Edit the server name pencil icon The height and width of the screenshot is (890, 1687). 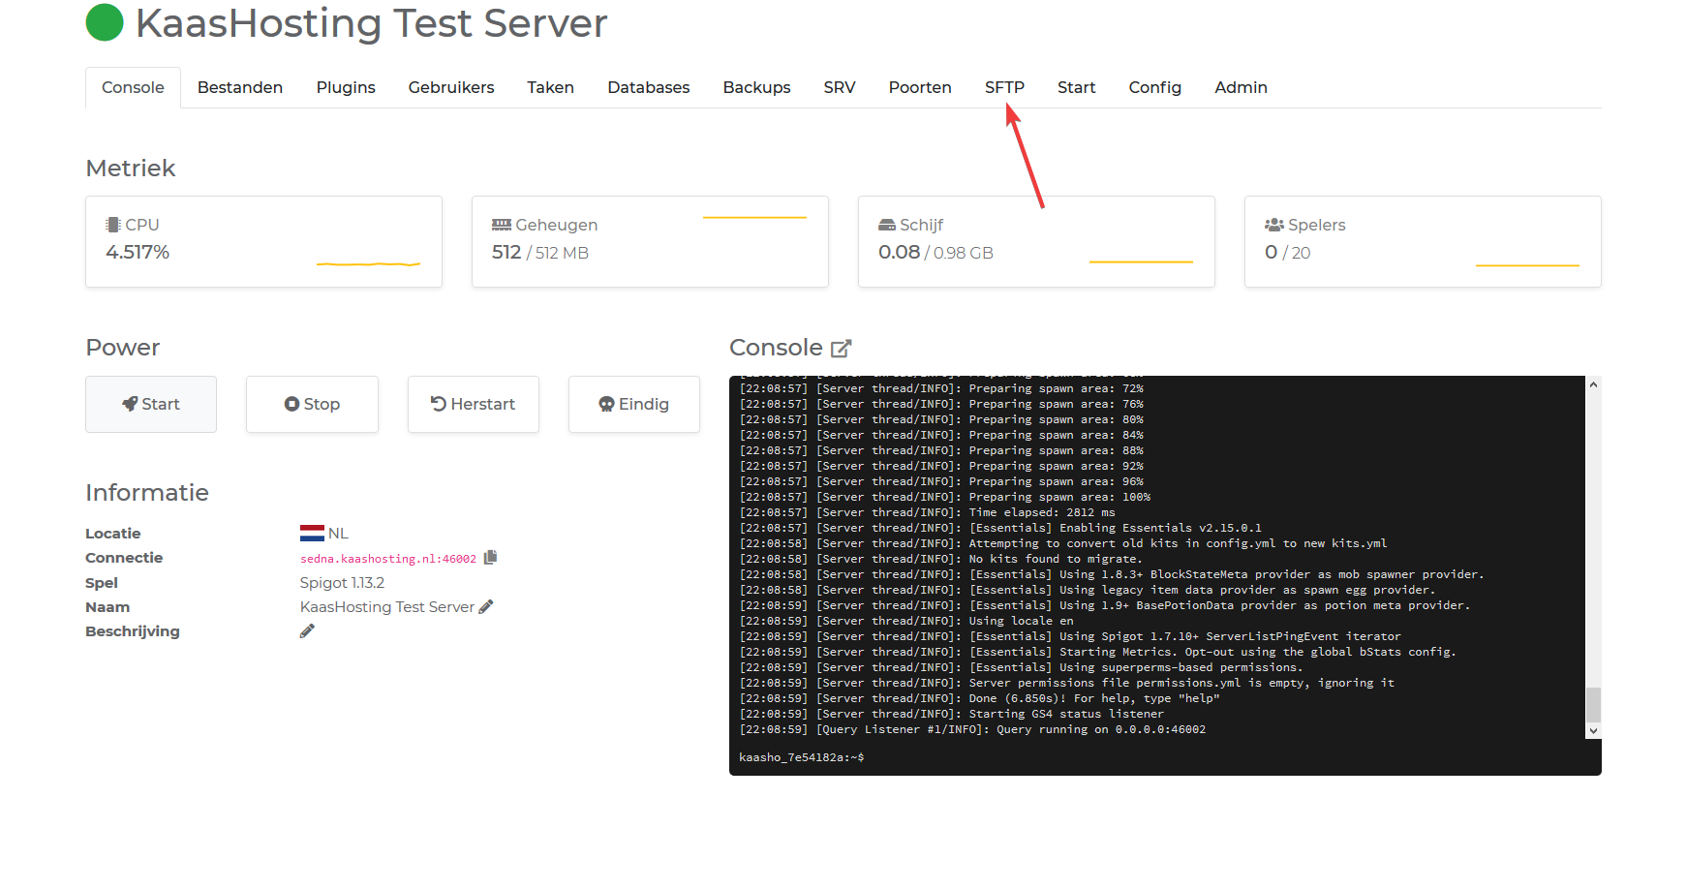[x=486, y=607]
